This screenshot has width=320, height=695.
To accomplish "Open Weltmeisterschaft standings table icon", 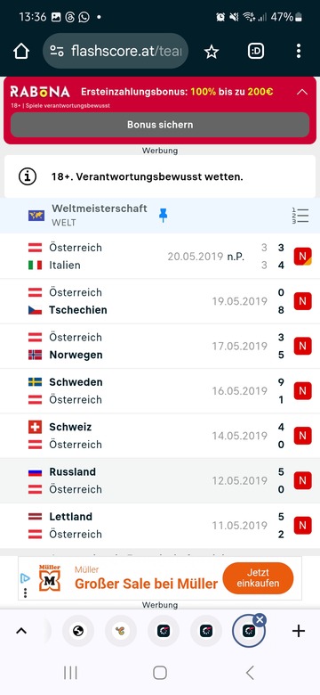I will coord(300,216).
